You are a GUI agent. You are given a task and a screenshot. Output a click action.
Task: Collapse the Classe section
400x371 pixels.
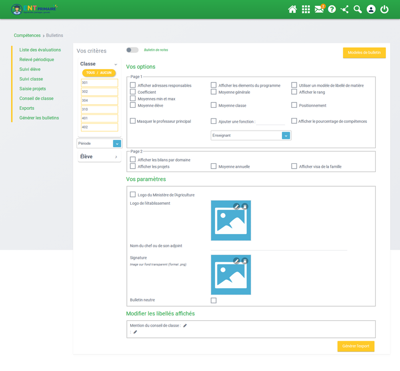pyautogui.click(x=116, y=64)
